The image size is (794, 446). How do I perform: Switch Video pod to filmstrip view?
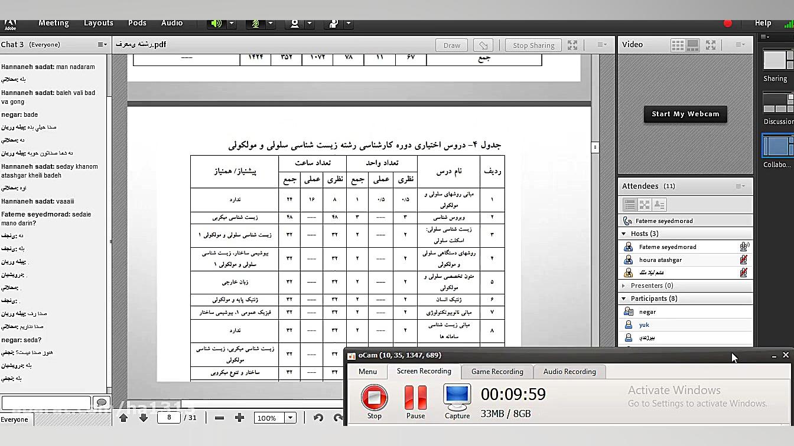coord(692,45)
